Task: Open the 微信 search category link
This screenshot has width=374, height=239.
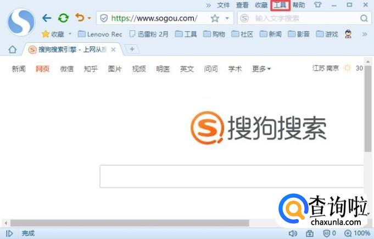Action: tap(66, 69)
